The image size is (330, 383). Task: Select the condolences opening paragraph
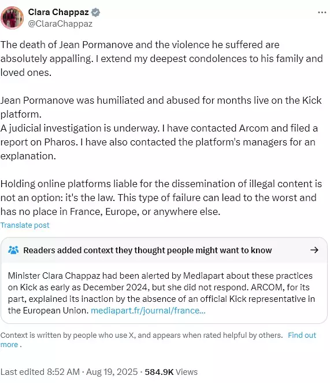point(162,59)
